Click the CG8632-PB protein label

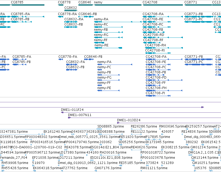click(75, 67)
